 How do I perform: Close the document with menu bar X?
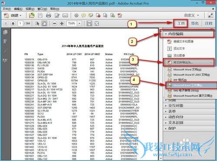[213, 9]
